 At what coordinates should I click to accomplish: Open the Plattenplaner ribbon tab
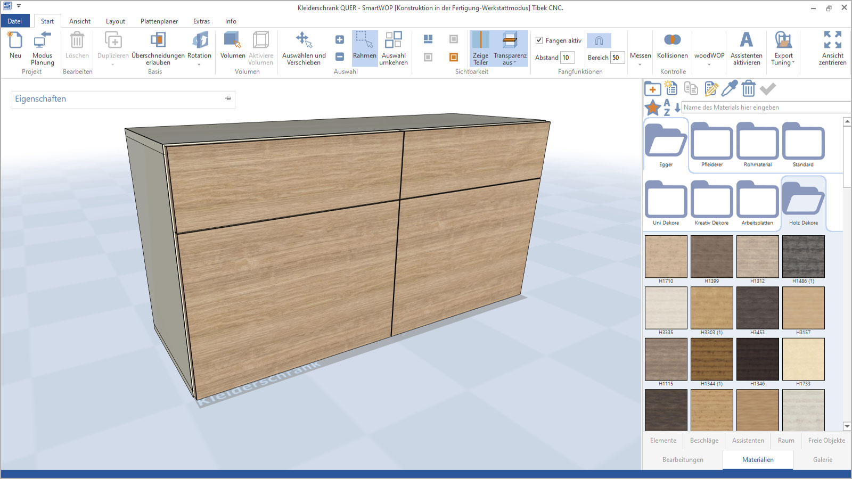159,21
